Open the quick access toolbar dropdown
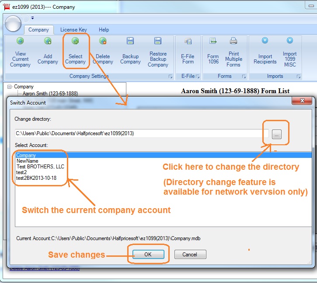The height and width of the screenshot is (283, 317). (33, 18)
